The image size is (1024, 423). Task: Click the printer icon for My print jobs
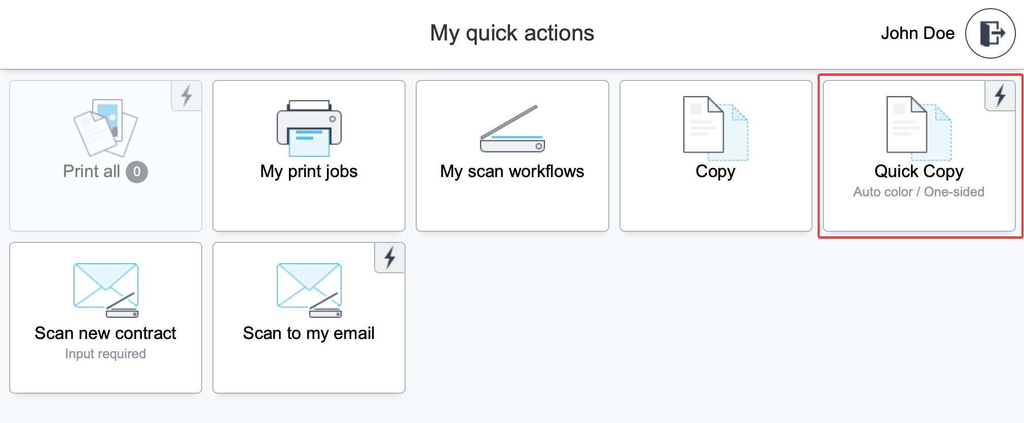coord(309,129)
